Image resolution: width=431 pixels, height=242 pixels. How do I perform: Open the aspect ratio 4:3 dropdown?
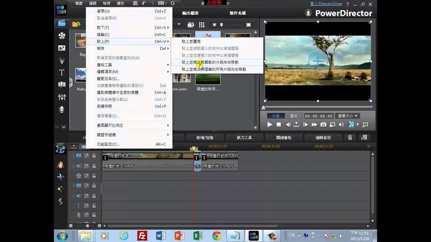[162, 3]
